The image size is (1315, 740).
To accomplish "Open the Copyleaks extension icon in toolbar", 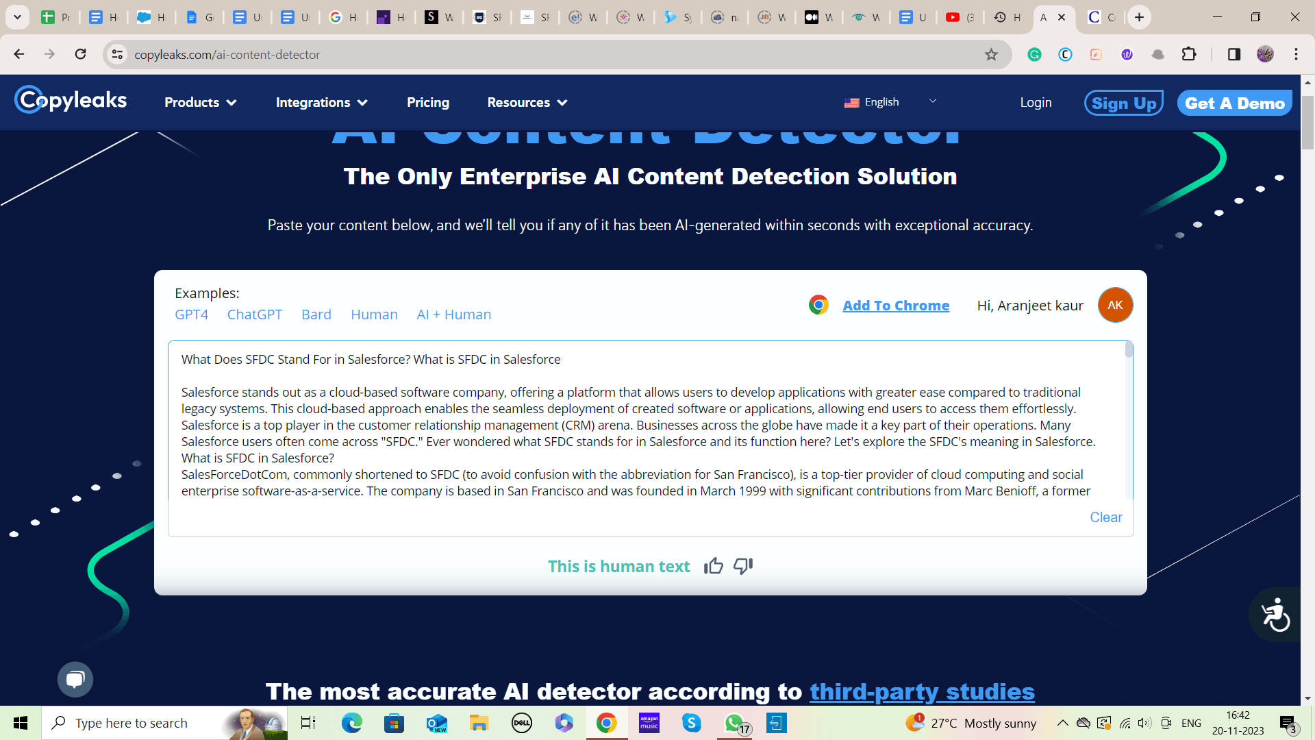I will (x=1065, y=54).
